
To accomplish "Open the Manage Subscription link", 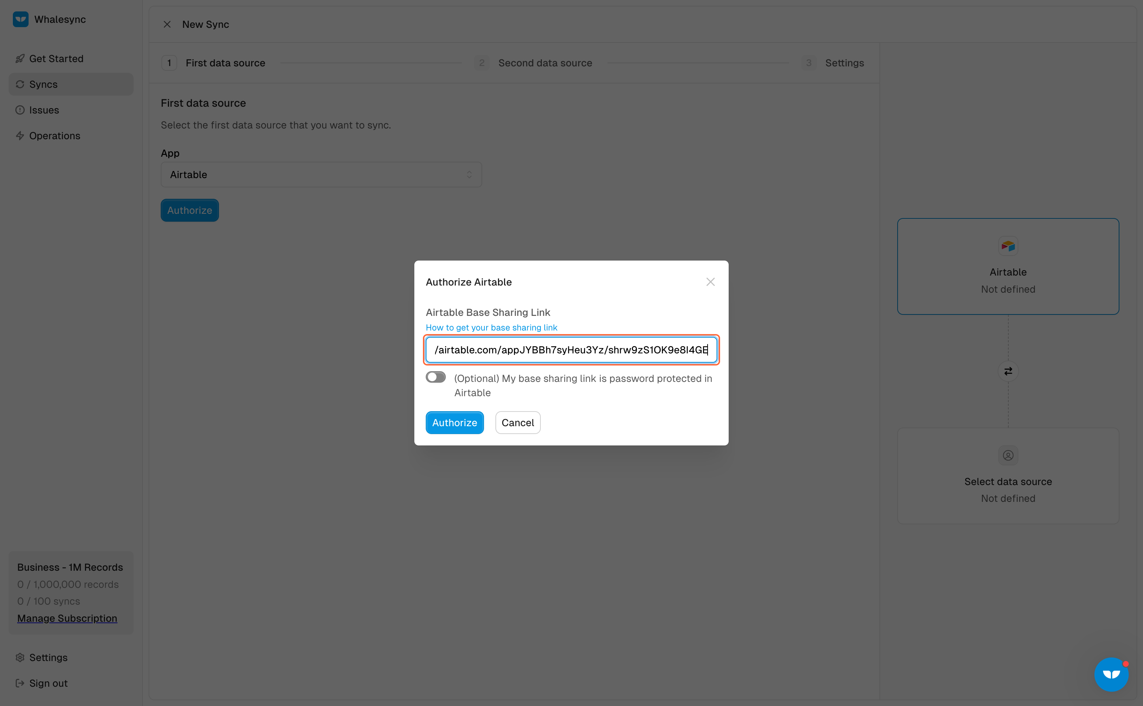I will tap(67, 618).
